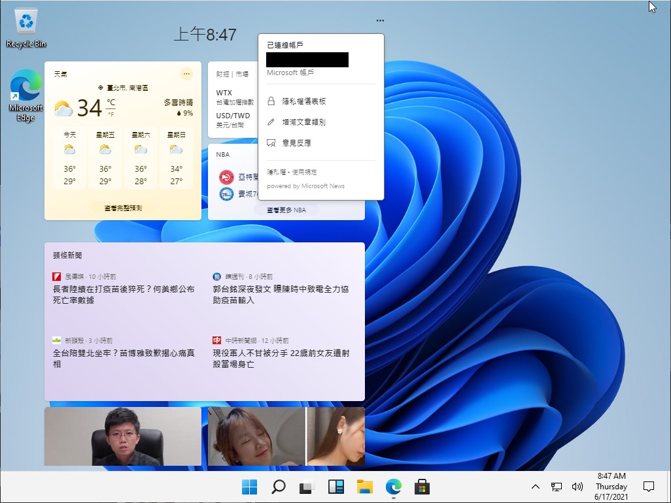Open the Widgets panel from the taskbar

336,486
